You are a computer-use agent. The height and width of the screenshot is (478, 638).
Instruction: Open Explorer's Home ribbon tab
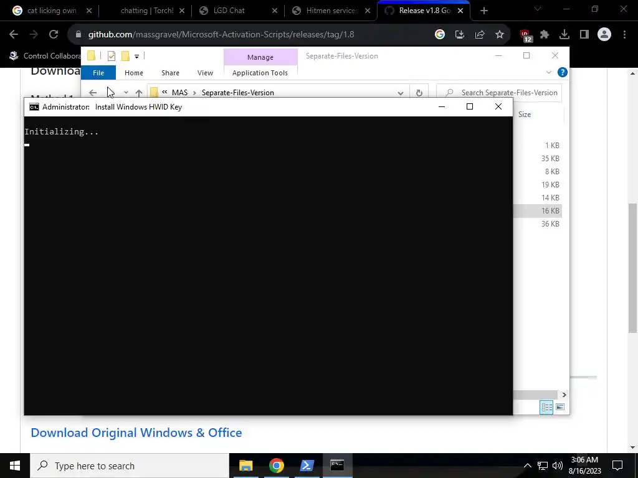(134, 73)
